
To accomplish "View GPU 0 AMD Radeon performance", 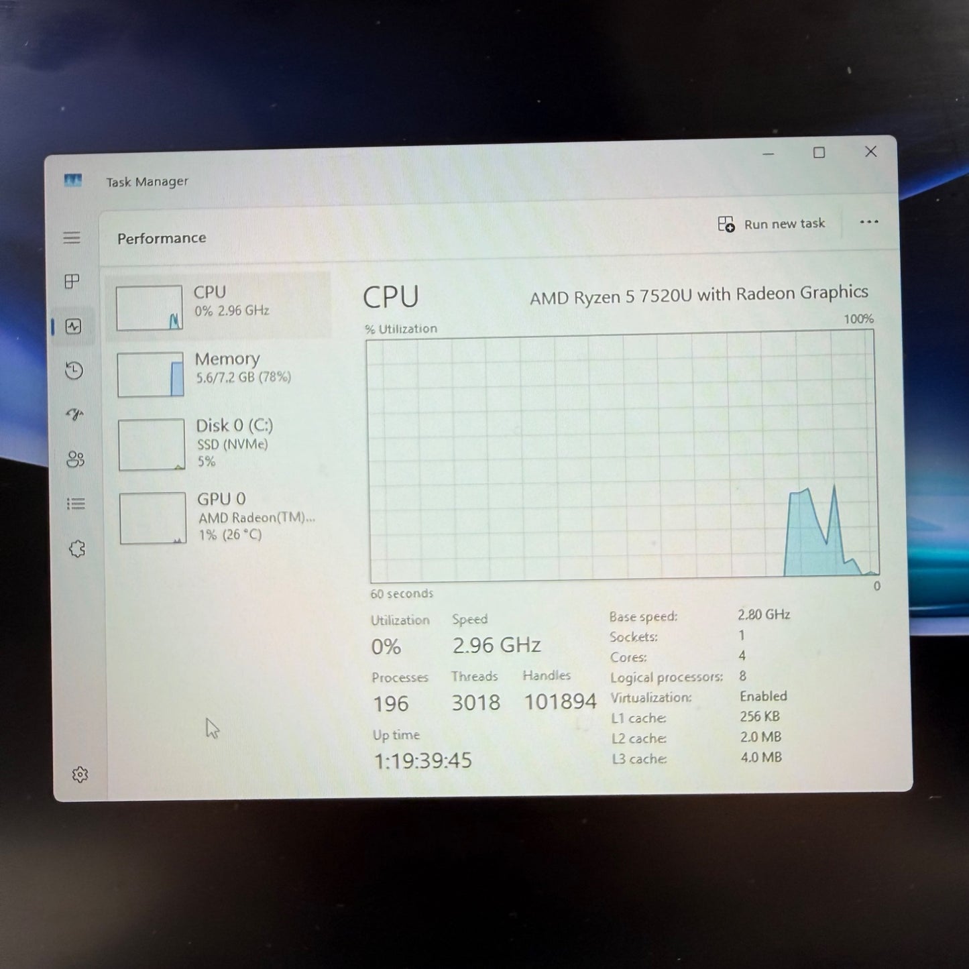I will tap(222, 517).
